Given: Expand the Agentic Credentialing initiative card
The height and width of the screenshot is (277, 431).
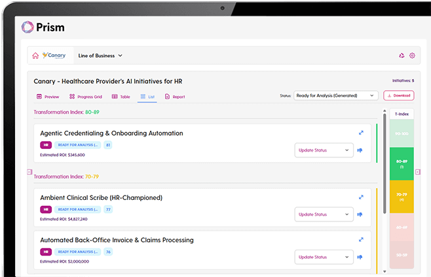Looking at the screenshot, I should [361, 133].
